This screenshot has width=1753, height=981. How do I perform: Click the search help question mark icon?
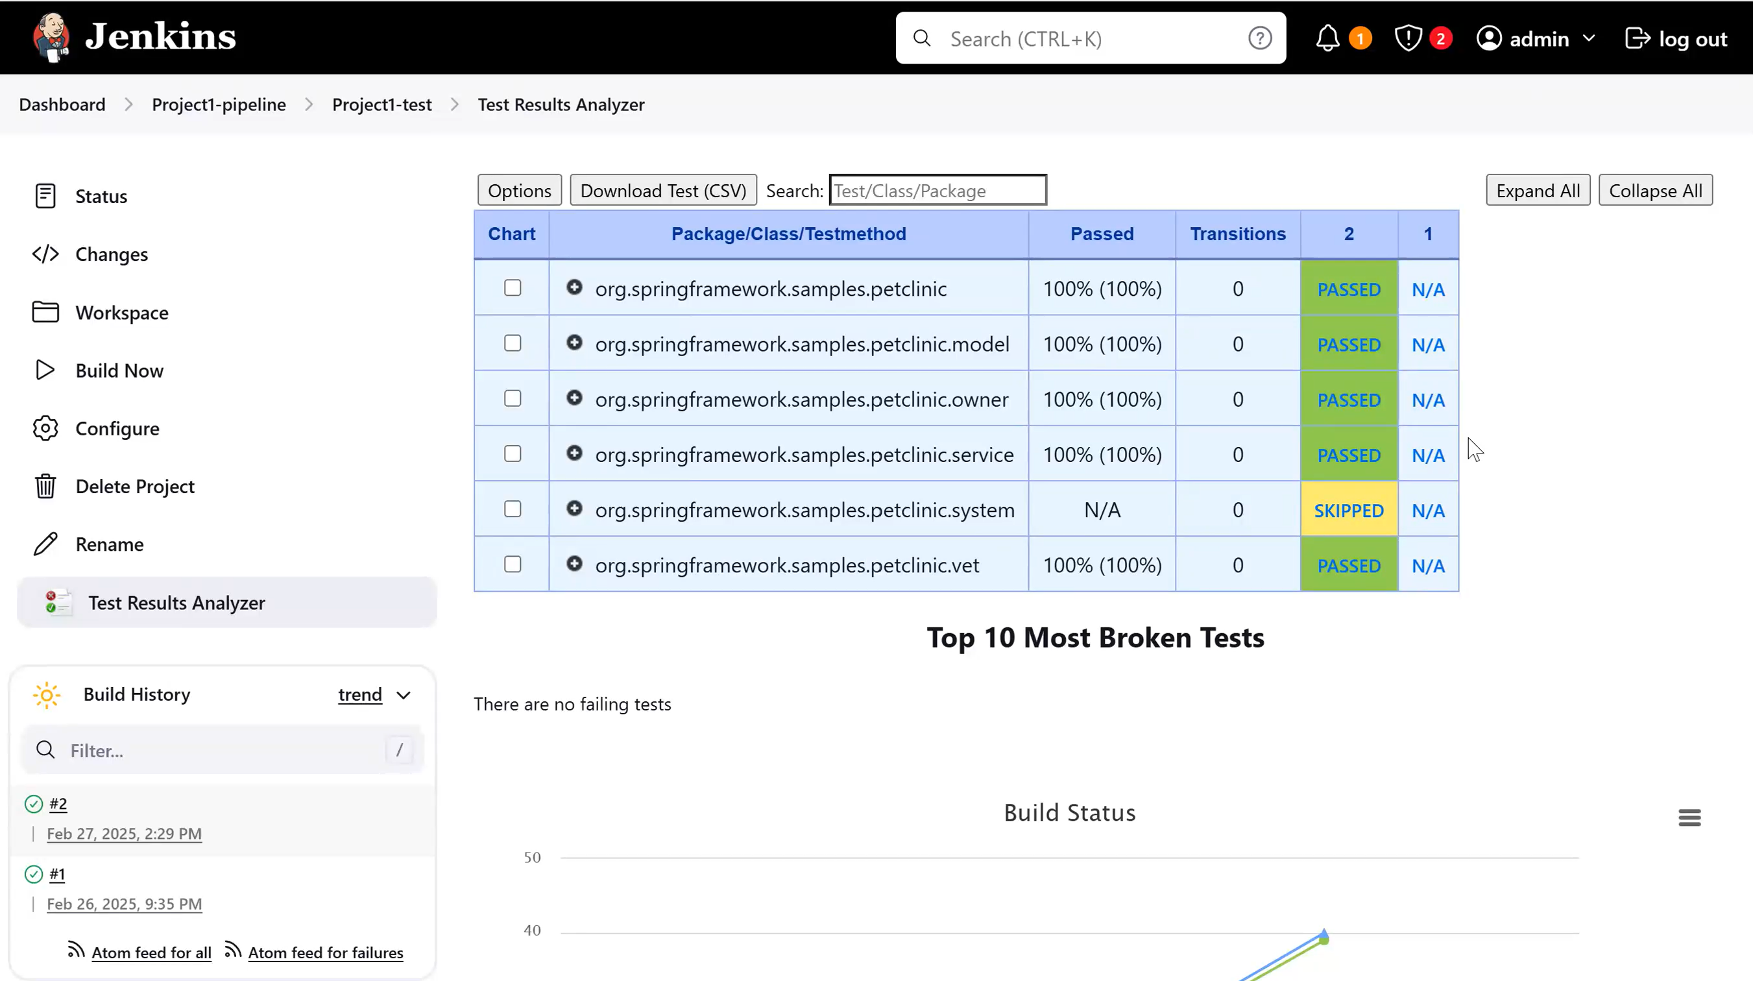[x=1260, y=39]
